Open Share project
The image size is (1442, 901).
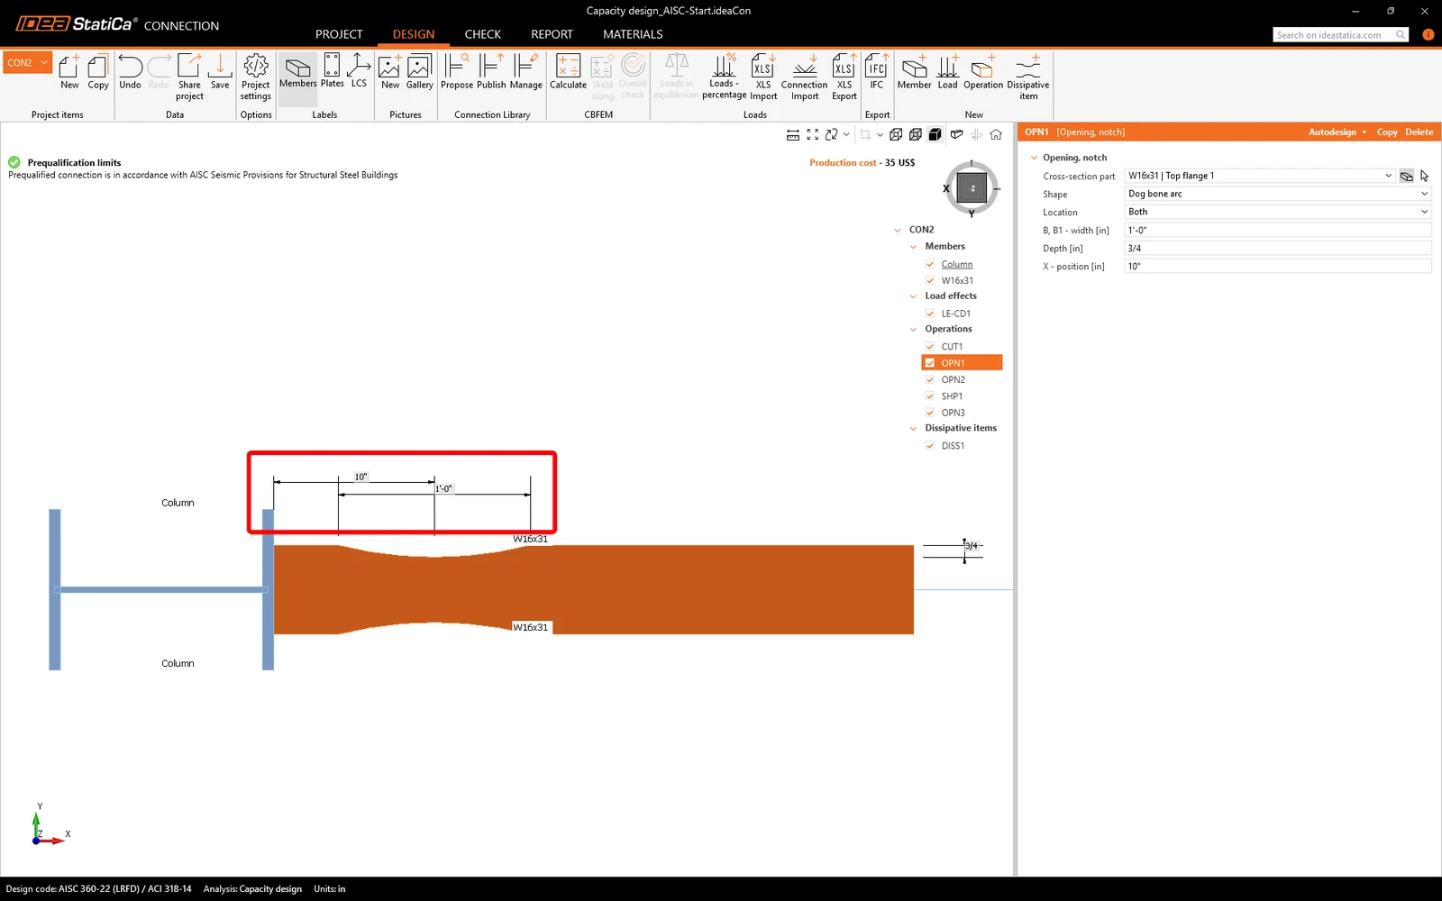coord(189,77)
